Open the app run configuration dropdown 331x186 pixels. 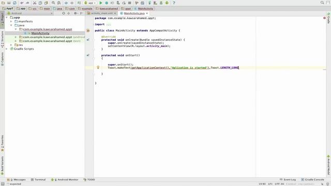[x=90, y=3]
